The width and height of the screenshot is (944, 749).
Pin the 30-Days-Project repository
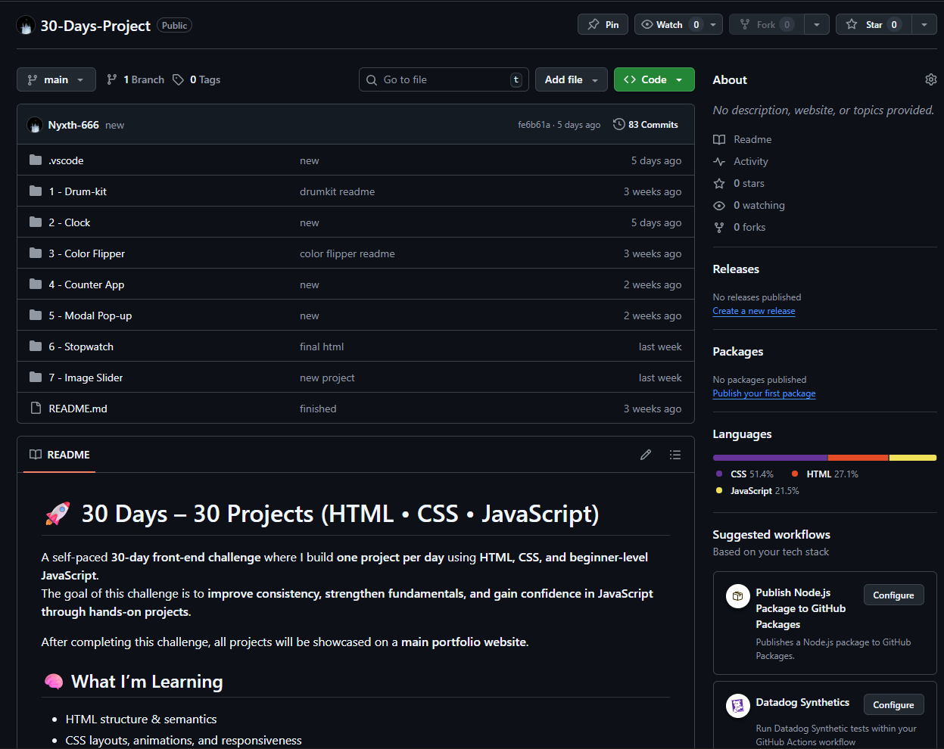(603, 25)
